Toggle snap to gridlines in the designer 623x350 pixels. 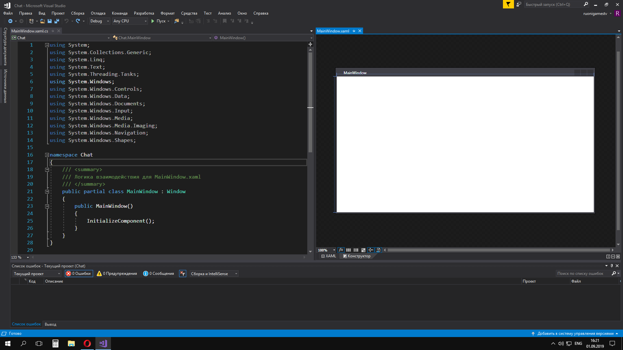[x=356, y=250]
